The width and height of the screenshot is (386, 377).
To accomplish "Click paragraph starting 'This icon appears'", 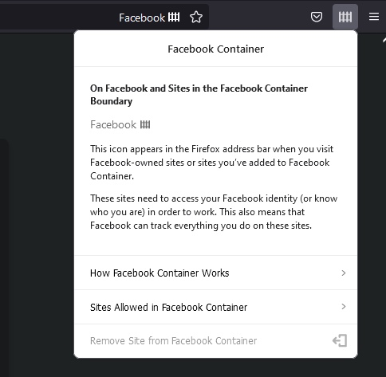I will click(211, 163).
